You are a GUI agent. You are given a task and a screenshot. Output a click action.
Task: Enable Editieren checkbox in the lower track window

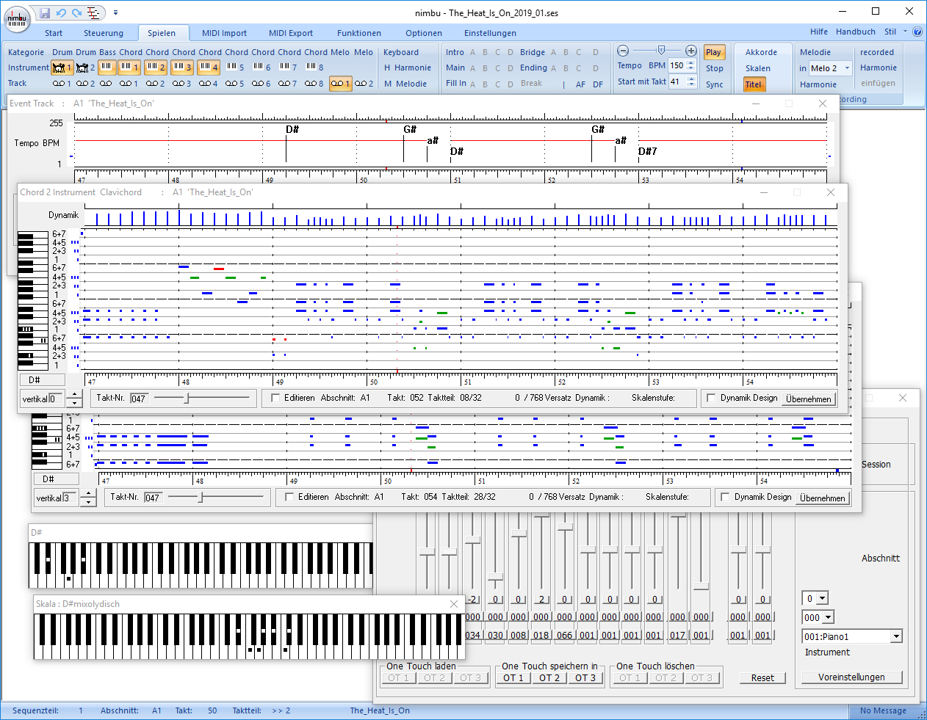[x=289, y=497]
